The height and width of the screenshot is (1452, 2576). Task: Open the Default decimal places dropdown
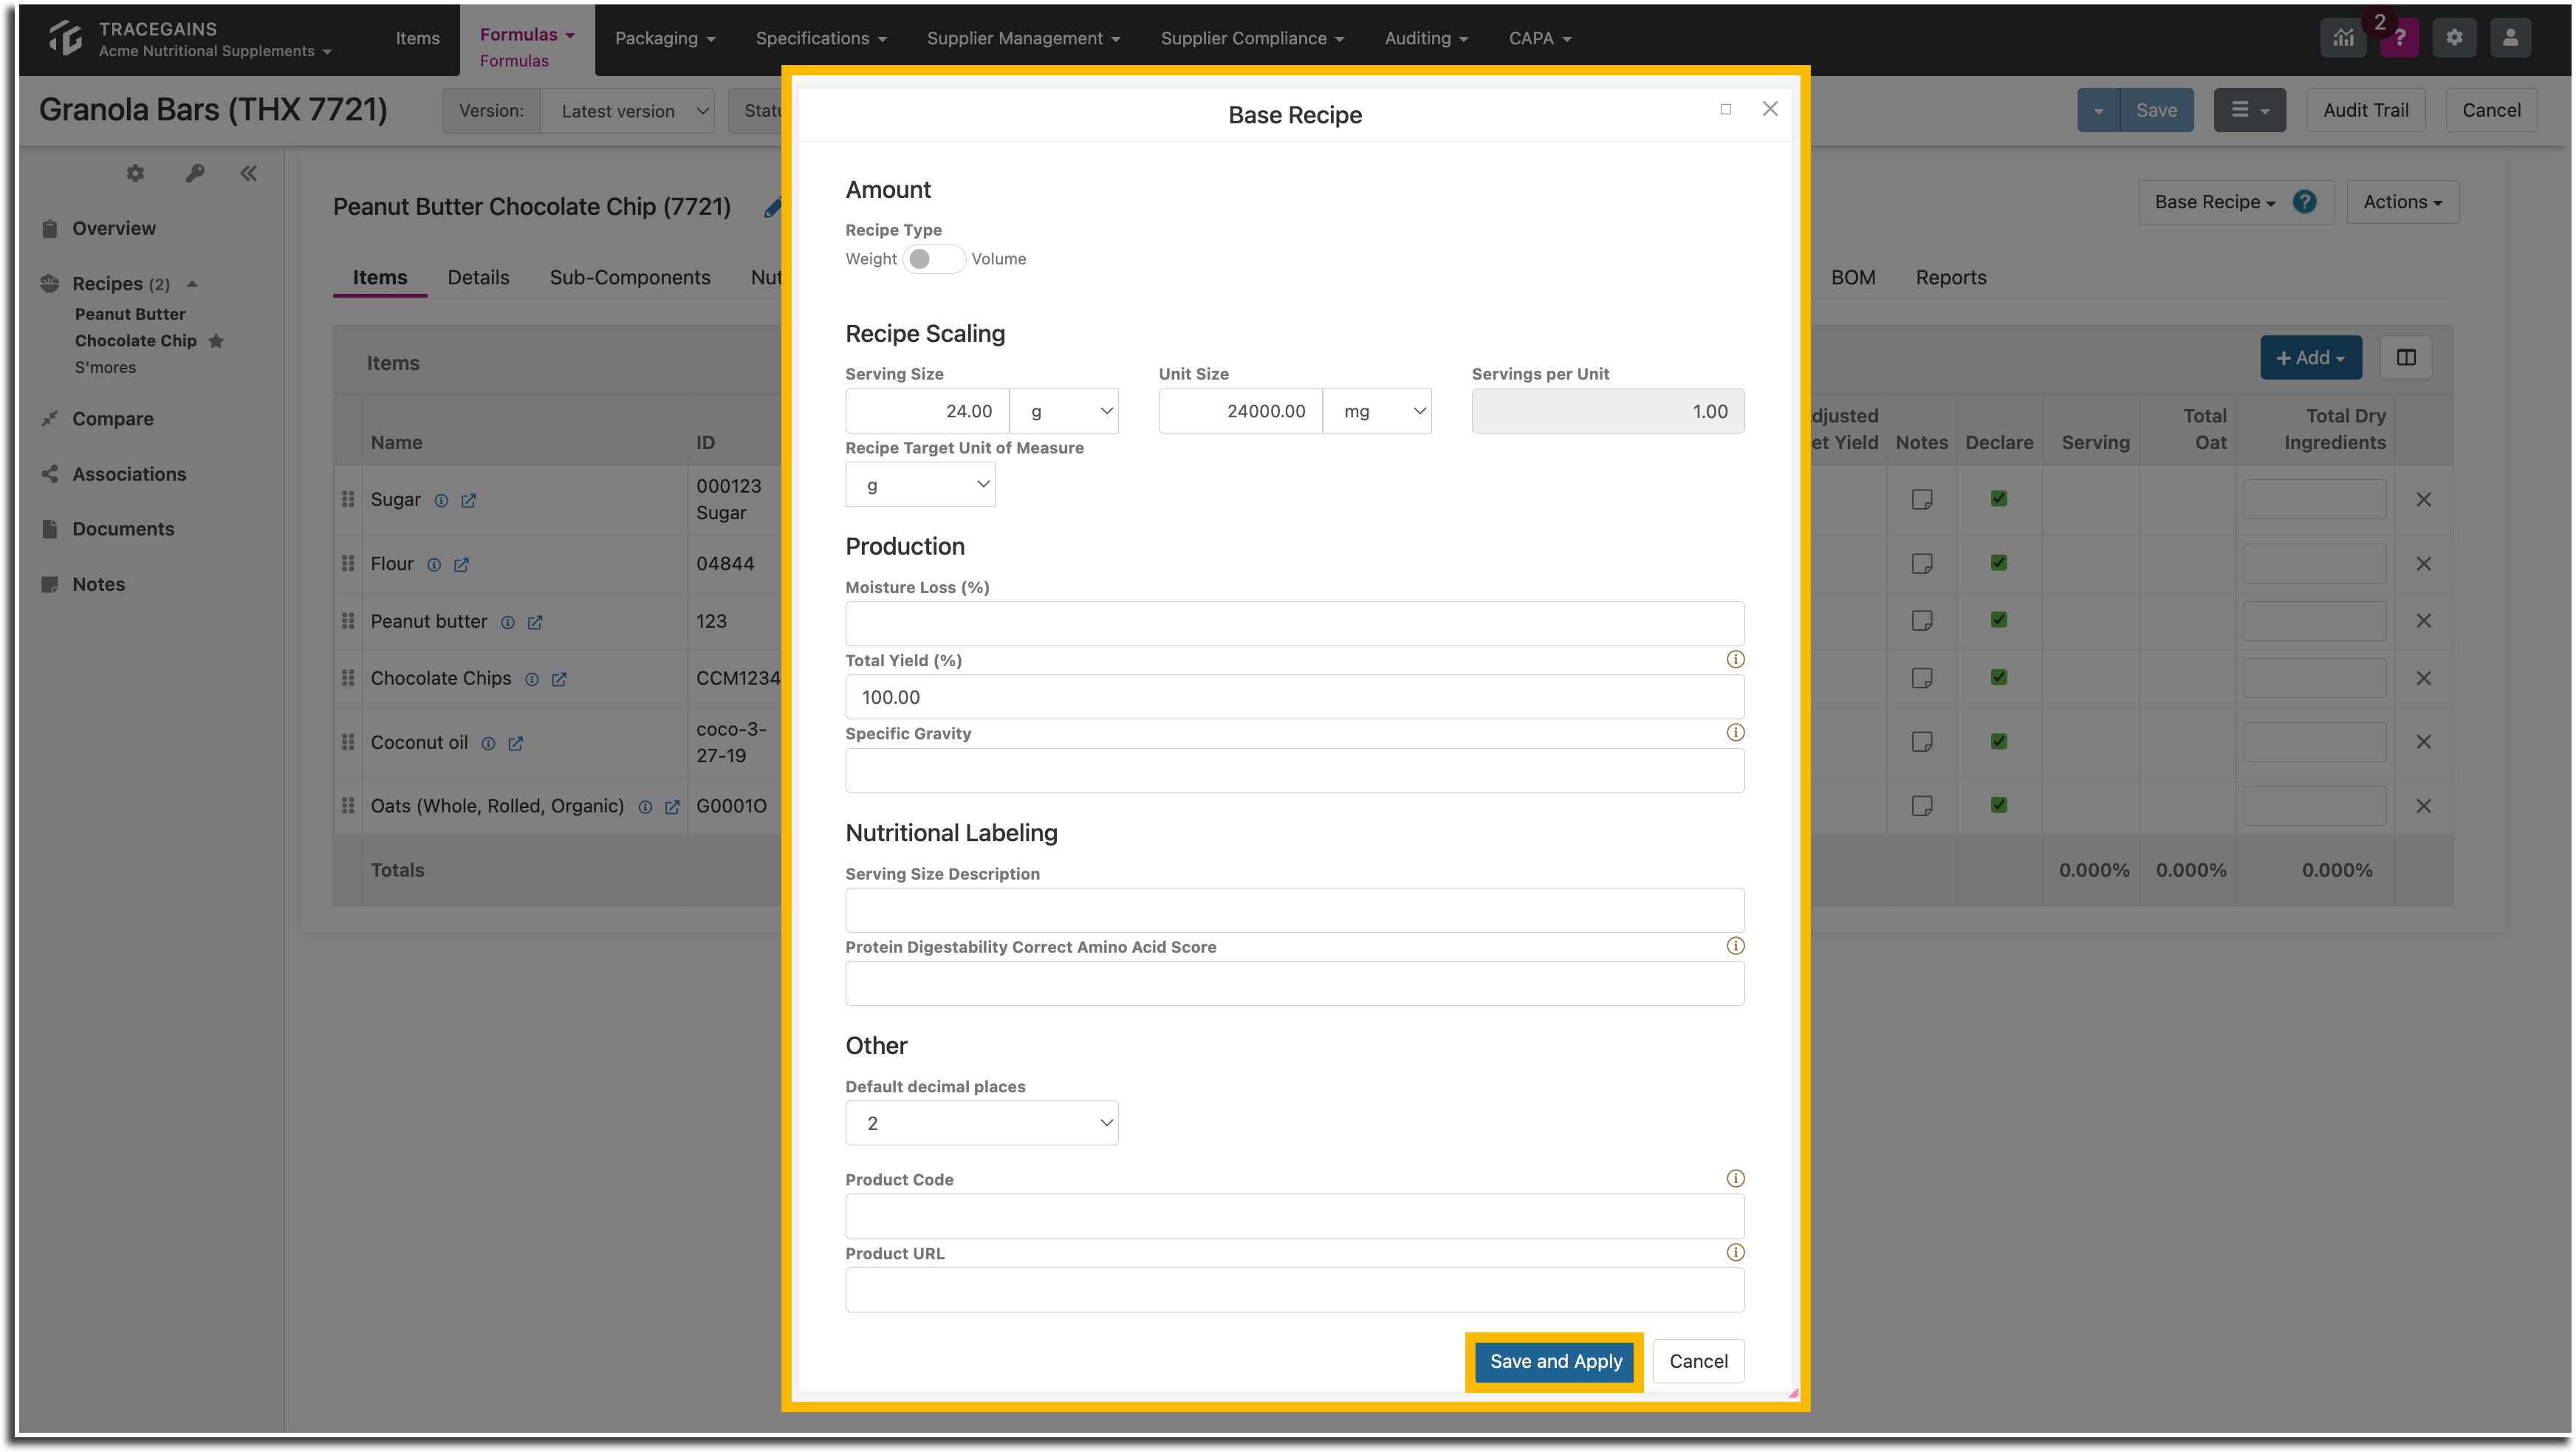point(981,1123)
